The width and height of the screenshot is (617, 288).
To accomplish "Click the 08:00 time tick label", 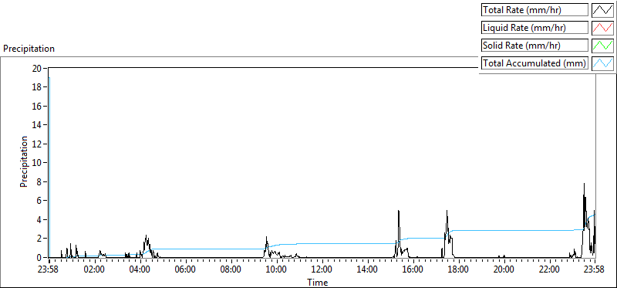I will (231, 270).
